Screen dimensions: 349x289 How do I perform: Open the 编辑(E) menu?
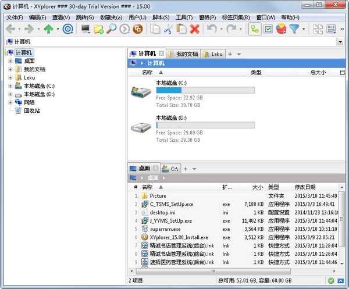click(x=38, y=17)
